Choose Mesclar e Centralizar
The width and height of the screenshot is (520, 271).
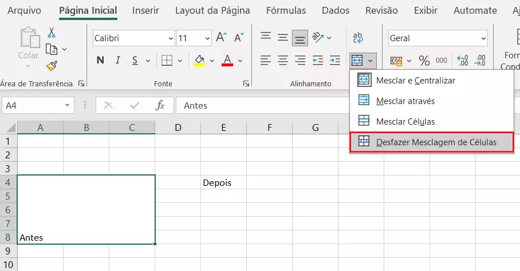pyautogui.click(x=432, y=81)
